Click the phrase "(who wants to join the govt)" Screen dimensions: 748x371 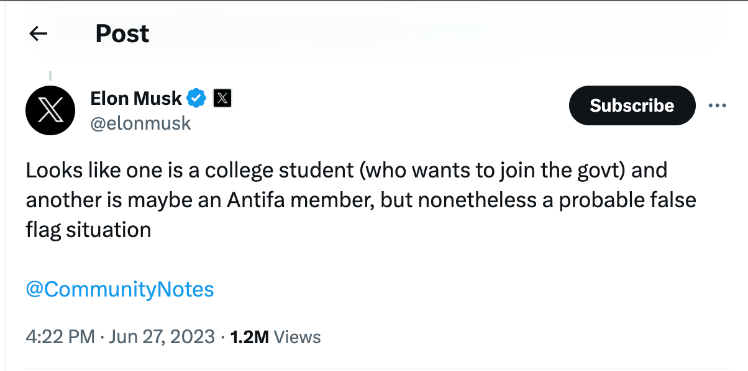pos(491,171)
